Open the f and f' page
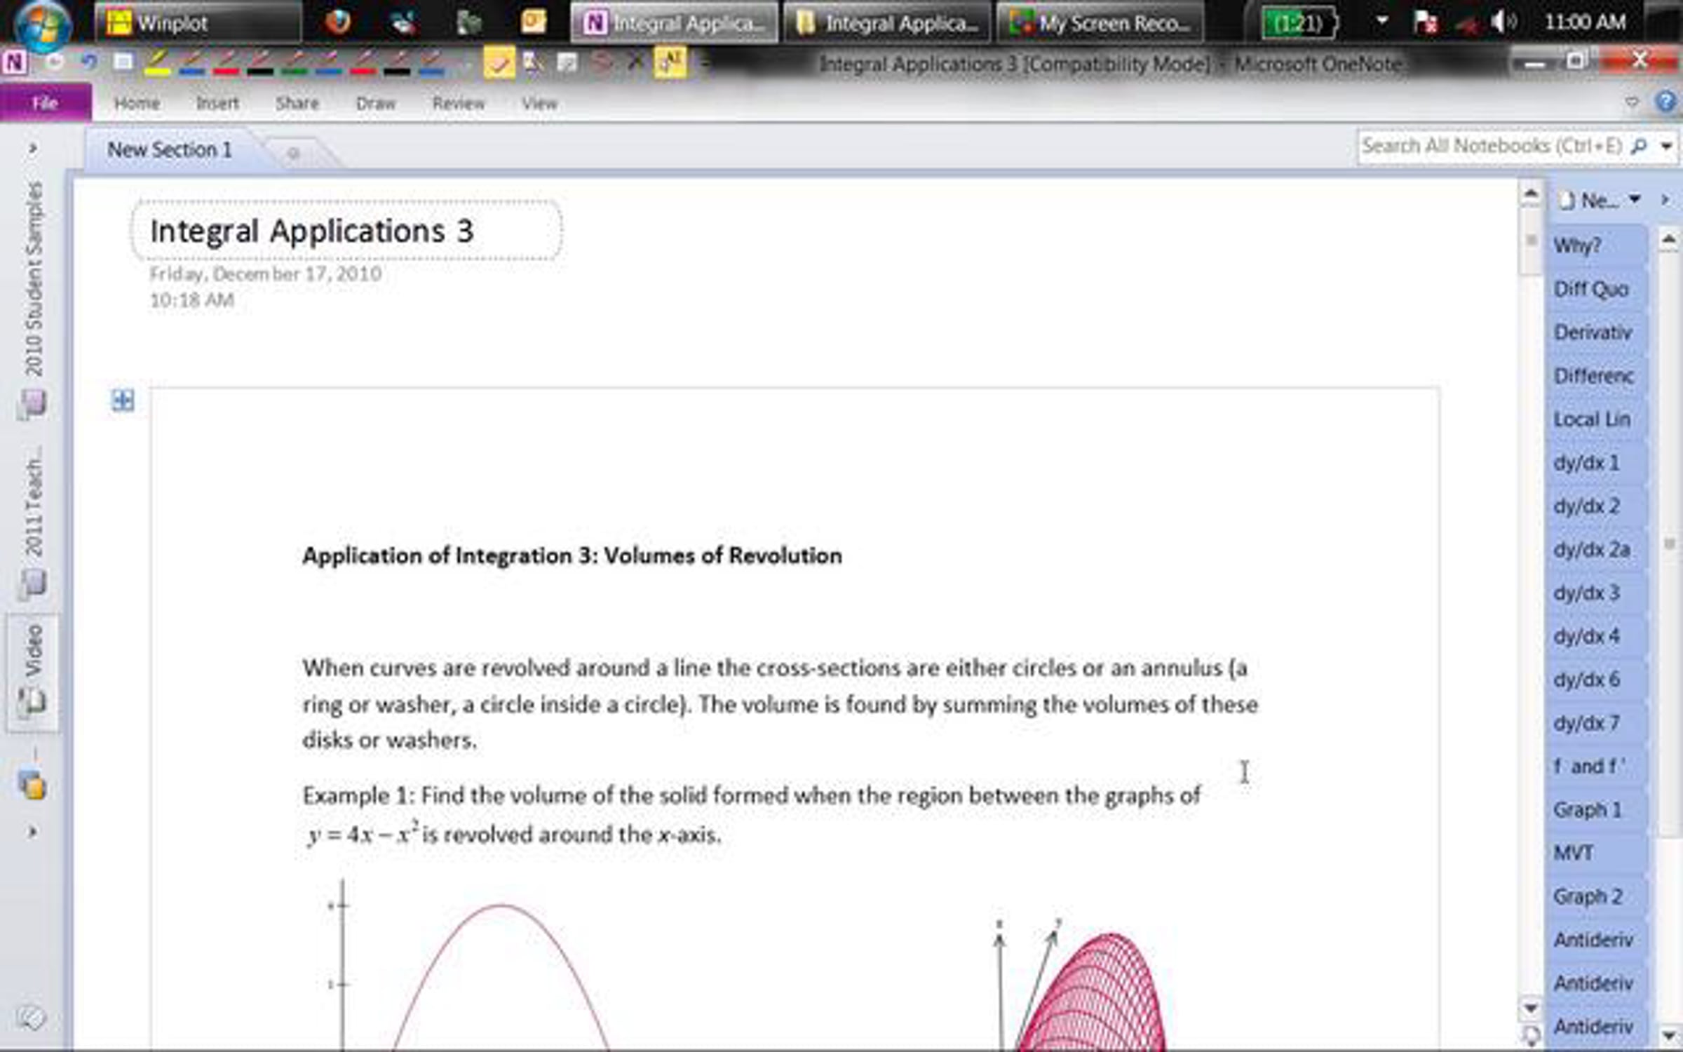The width and height of the screenshot is (1683, 1052). [x=1596, y=767]
